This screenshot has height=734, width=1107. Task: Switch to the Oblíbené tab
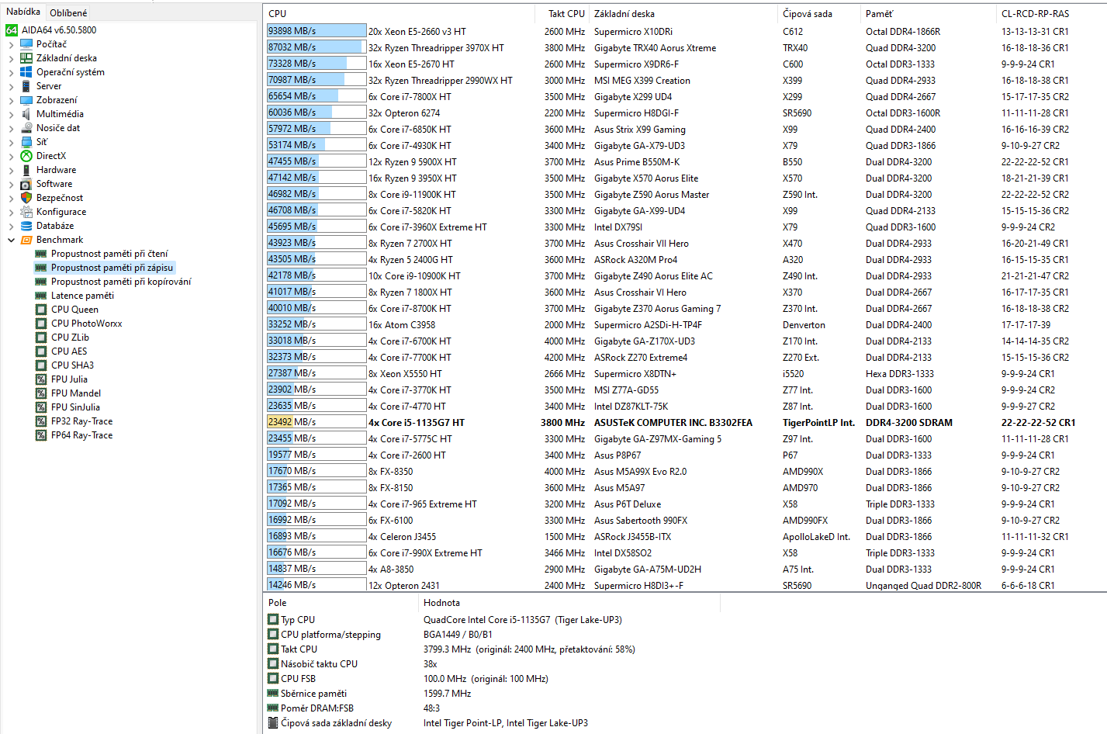[x=68, y=12]
